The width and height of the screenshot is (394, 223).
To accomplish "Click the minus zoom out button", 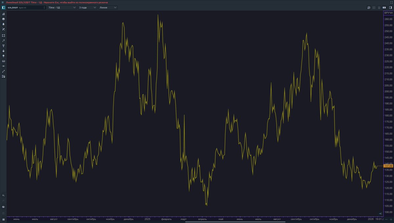I will (x=386, y=219).
